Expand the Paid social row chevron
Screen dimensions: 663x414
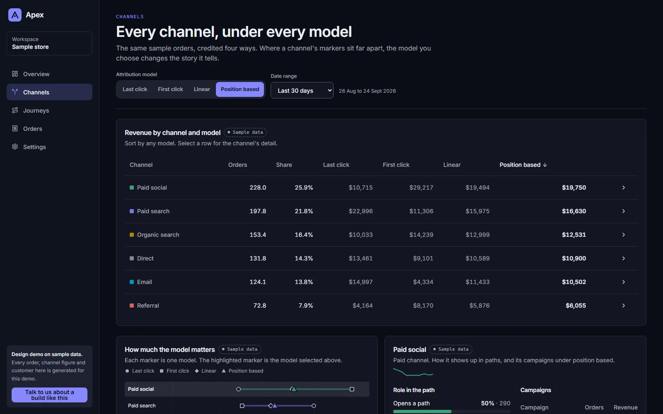pyautogui.click(x=623, y=188)
